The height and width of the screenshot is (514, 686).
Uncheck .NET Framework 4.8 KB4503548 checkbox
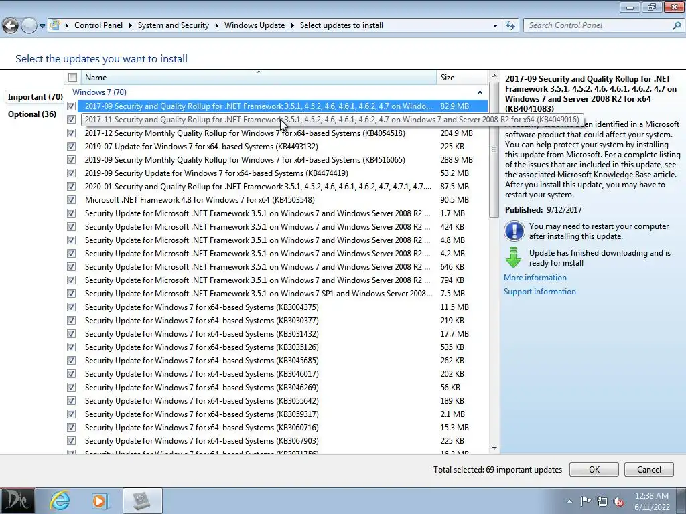(x=71, y=199)
